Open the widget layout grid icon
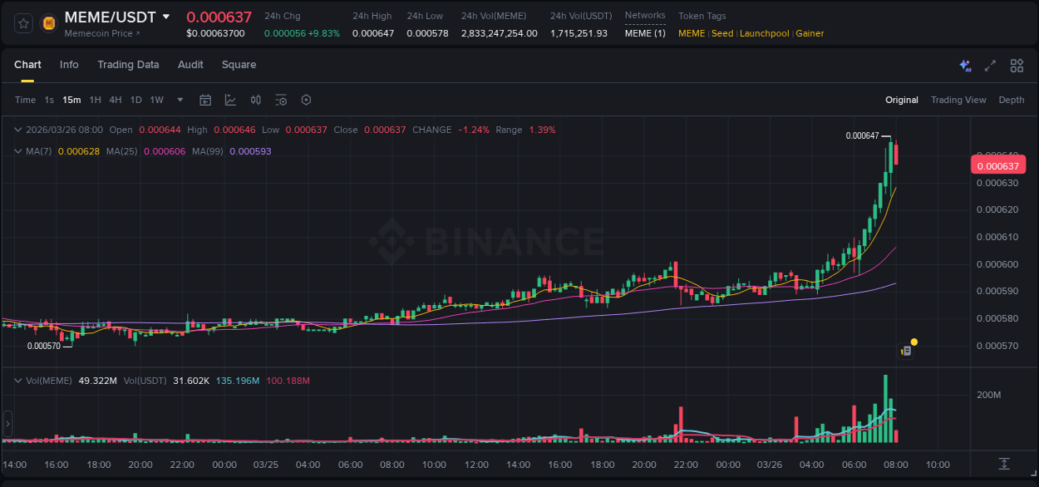Image resolution: width=1039 pixels, height=487 pixels. tap(1017, 65)
